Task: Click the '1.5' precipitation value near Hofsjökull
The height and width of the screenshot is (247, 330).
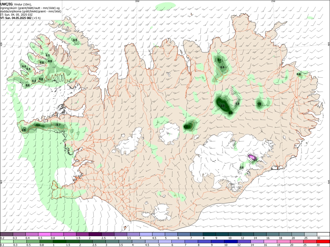Action: (186, 127)
